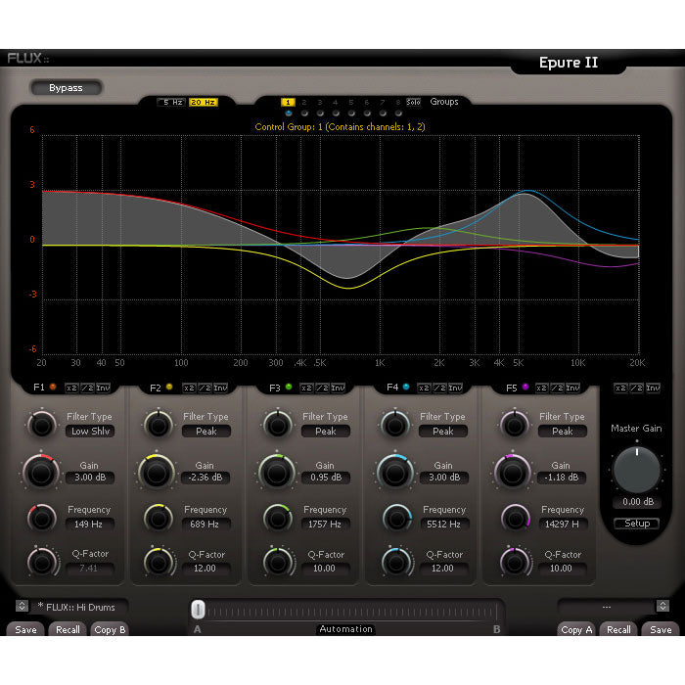Screen dimensions: 685x685
Task: Click /2 button on F1 band
Action: click(x=87, y=388)
